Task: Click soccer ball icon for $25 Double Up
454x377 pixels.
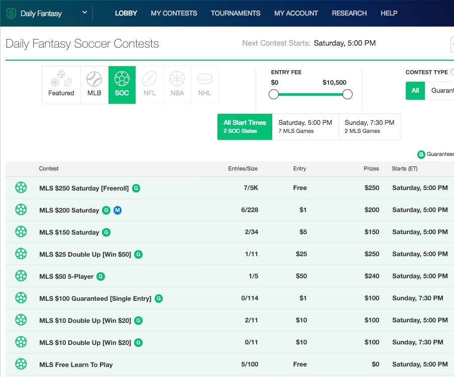Action: point(21,254)
